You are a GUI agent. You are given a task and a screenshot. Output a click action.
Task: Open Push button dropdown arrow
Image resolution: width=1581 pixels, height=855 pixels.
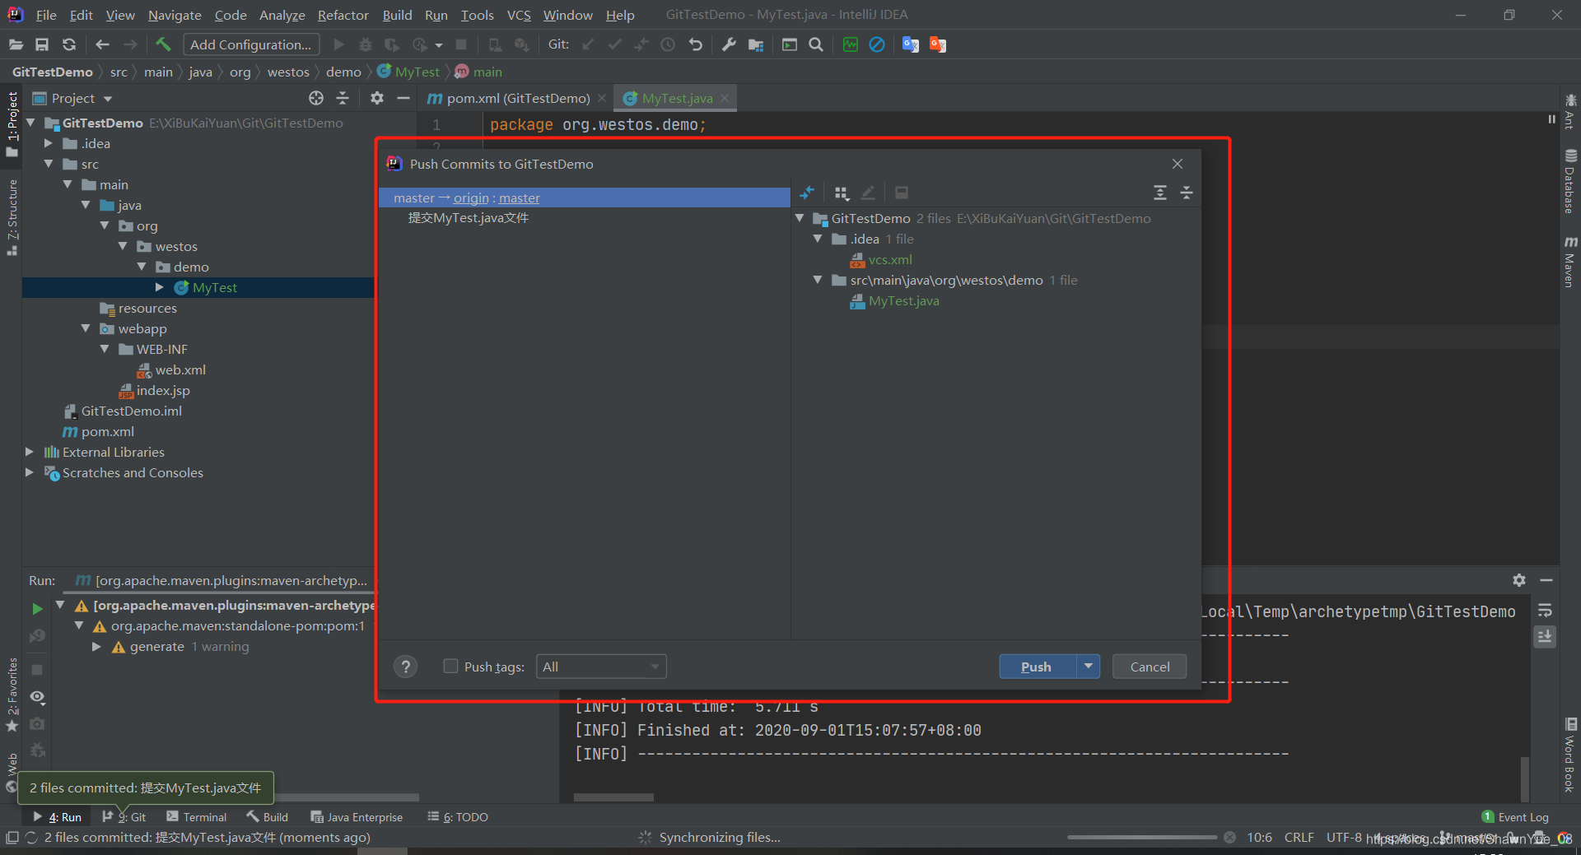pyautogui.click(x=1088, y=666)
